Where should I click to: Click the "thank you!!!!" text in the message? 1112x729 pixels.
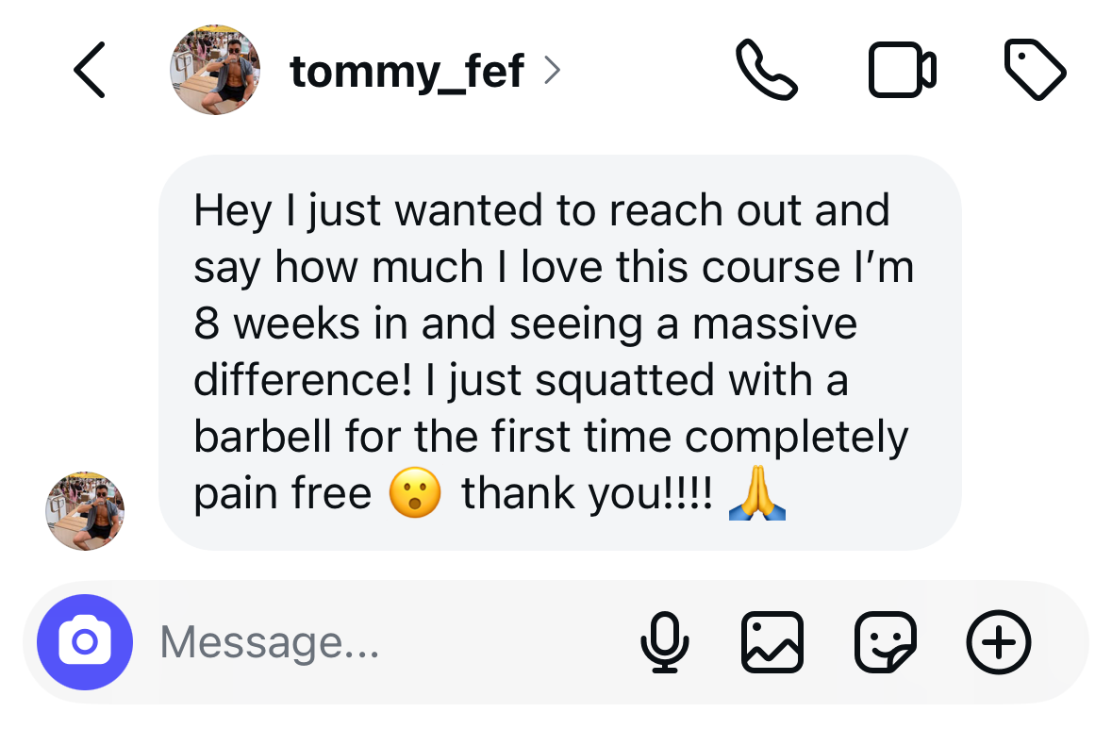588,494
